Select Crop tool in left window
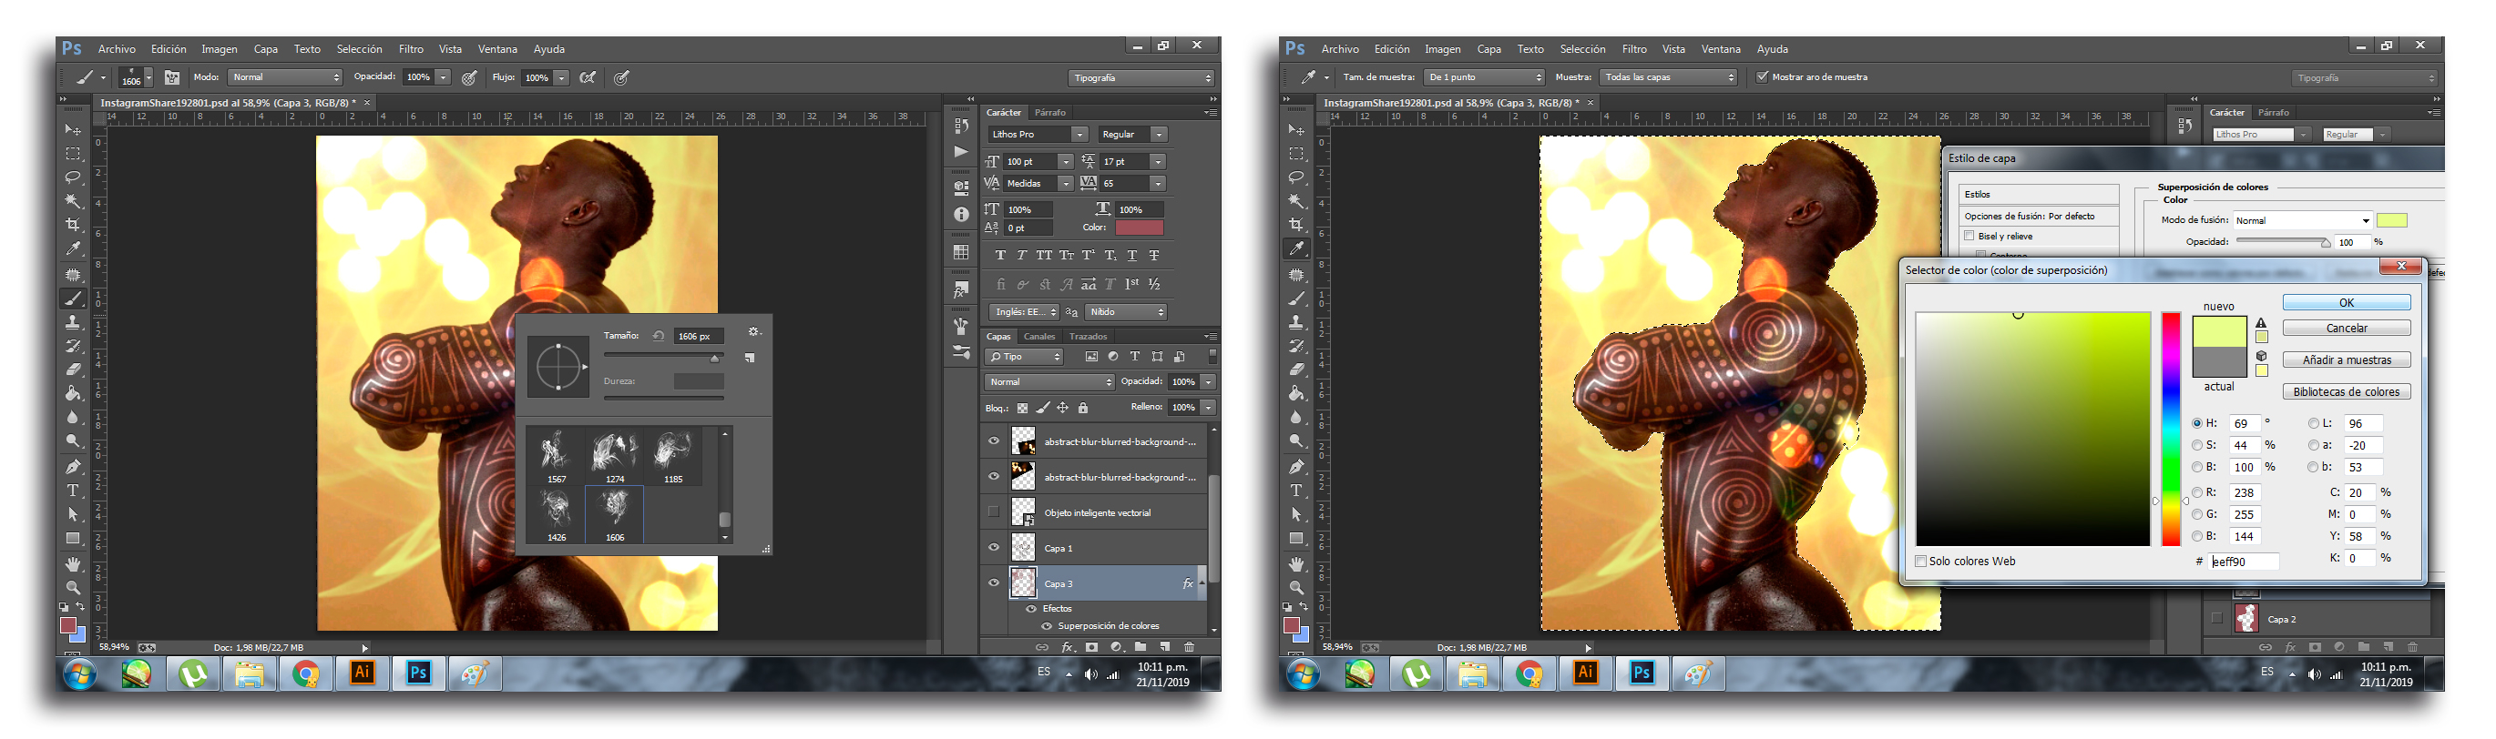The width and height of the screenshot is (2496, 739). pyautogui.click(x=73, y=225)
